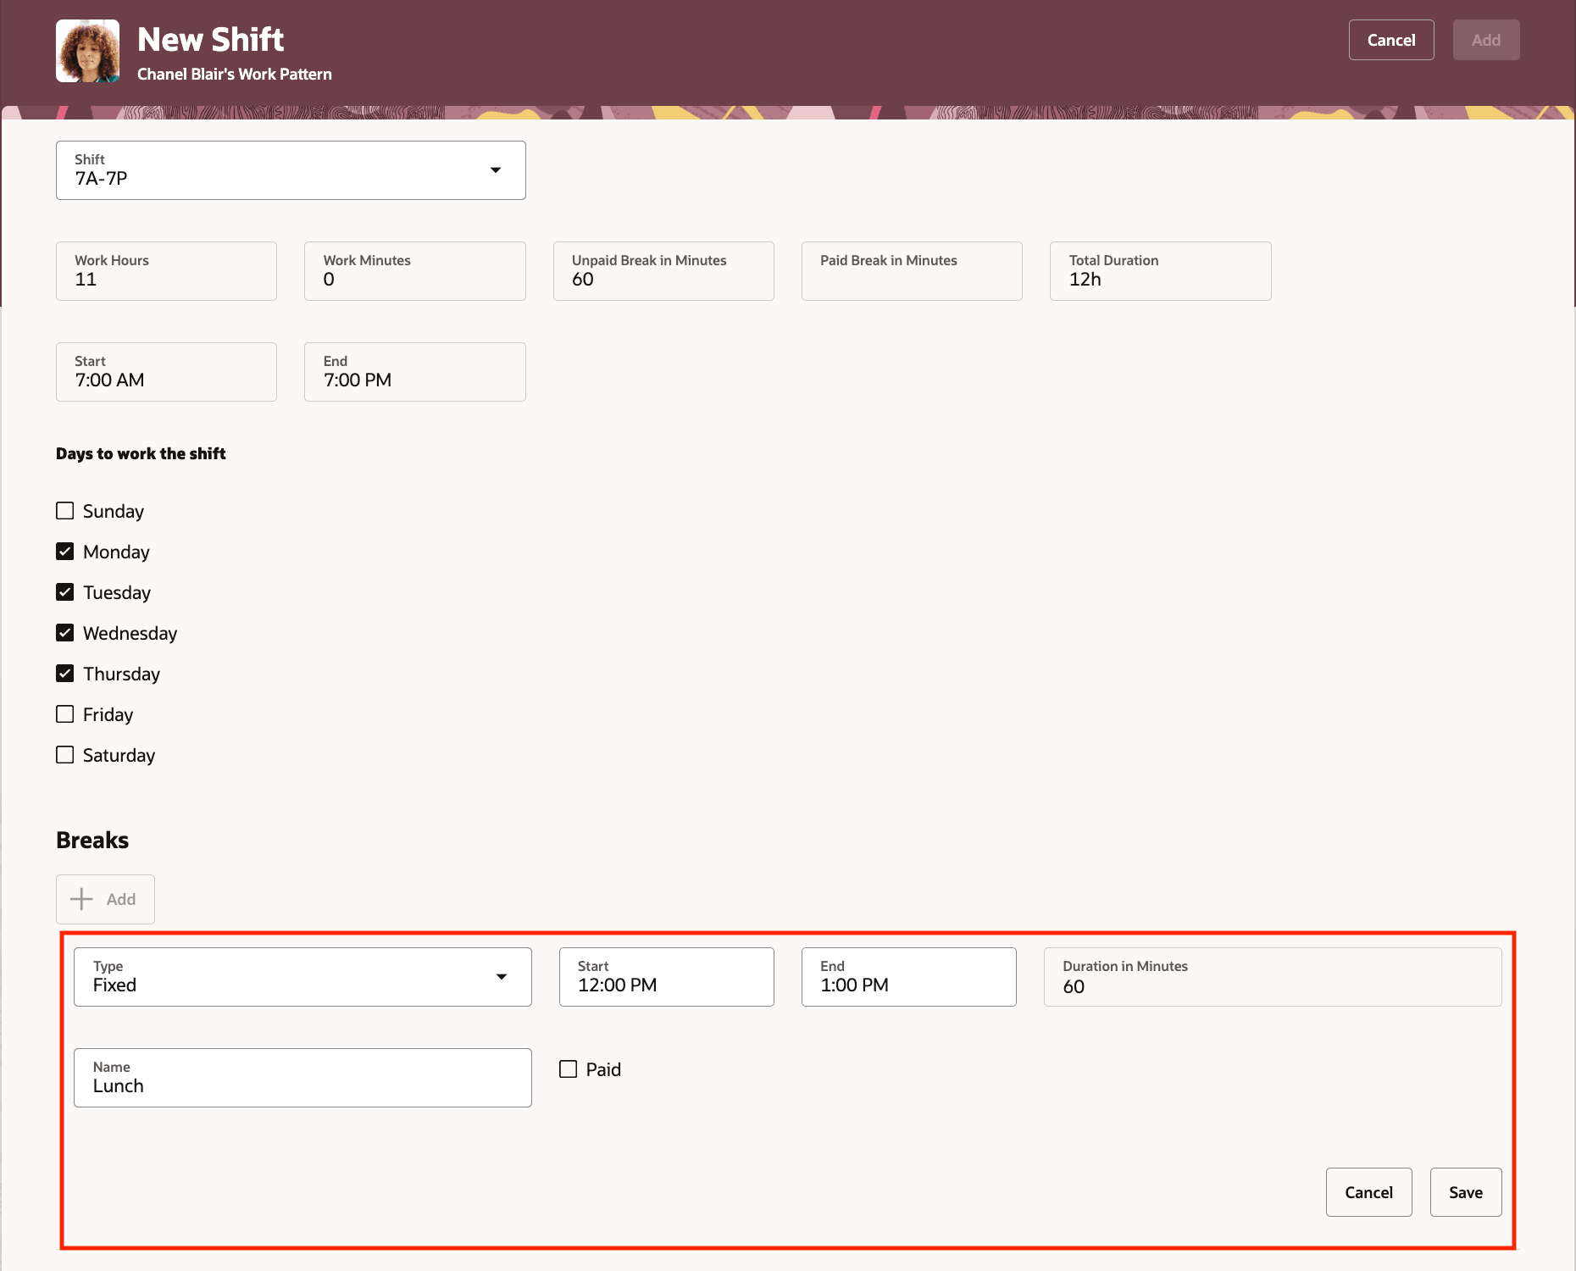Click the shift End field showing 7:00 PM
1576x1271 pixels.
click(x=414, y=371)
